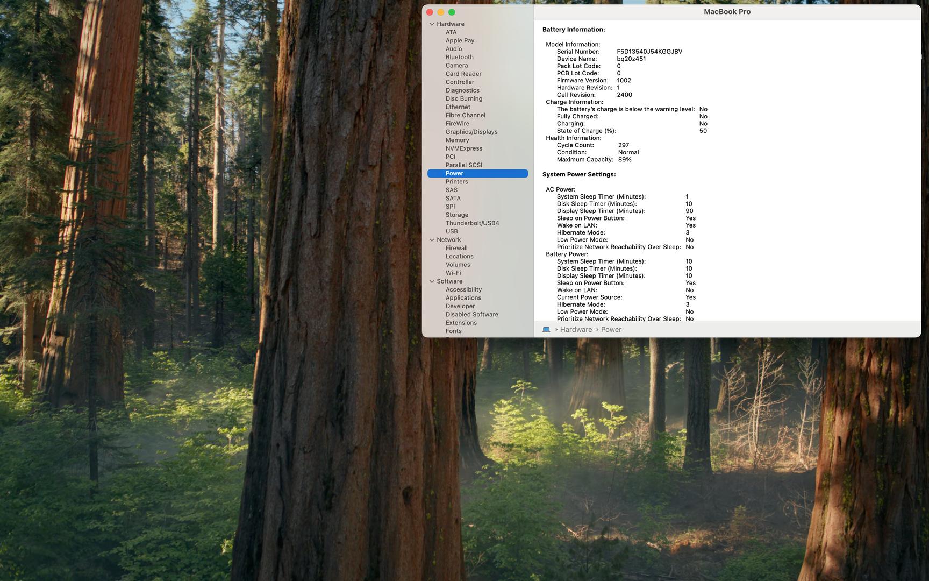Collapse the Software section disclosure triangle
This screenshot has width=929, height=581.
432,281
